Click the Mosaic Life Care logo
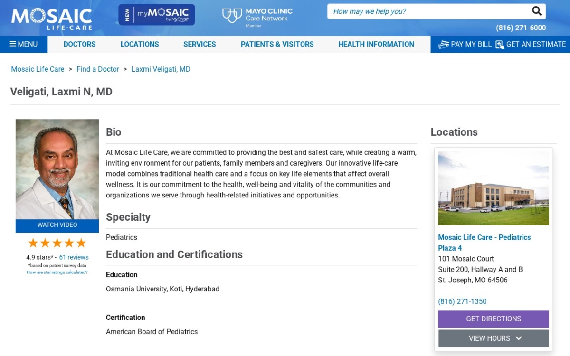The height and width of the screenshot is (356, 570). pyautogui.click(x=52, y=19)
